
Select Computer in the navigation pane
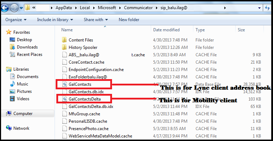coord(23,114)
